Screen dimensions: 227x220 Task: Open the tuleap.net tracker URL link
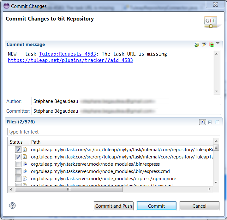70,60
